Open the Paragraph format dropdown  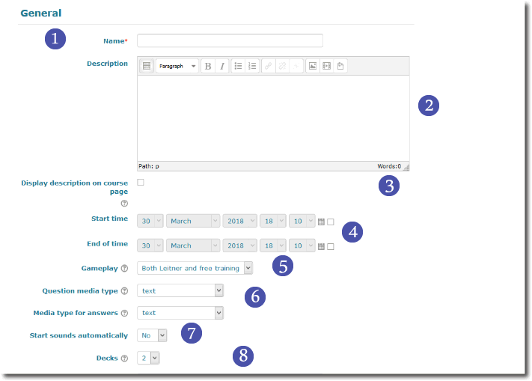[x=177, y=66]
